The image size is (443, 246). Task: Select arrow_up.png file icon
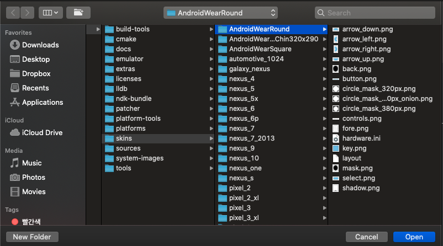click(336, 59)
